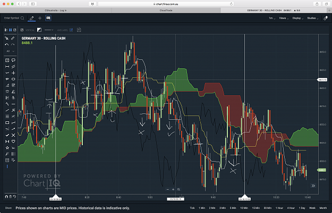Open the vertical line color swatch
The height and width of the screenshot is (213, 332).
pyautogui.click(x=39, y=30)
